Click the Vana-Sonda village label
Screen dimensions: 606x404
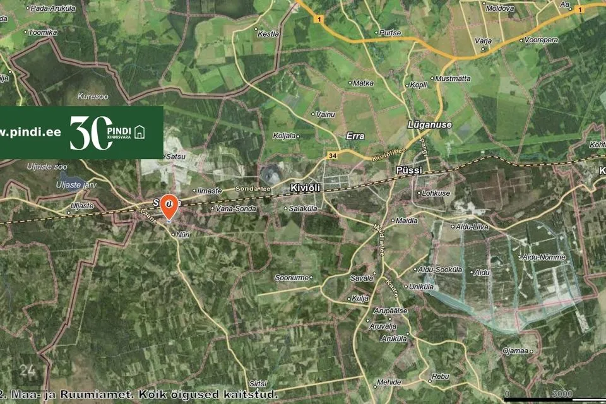point(235,209)
